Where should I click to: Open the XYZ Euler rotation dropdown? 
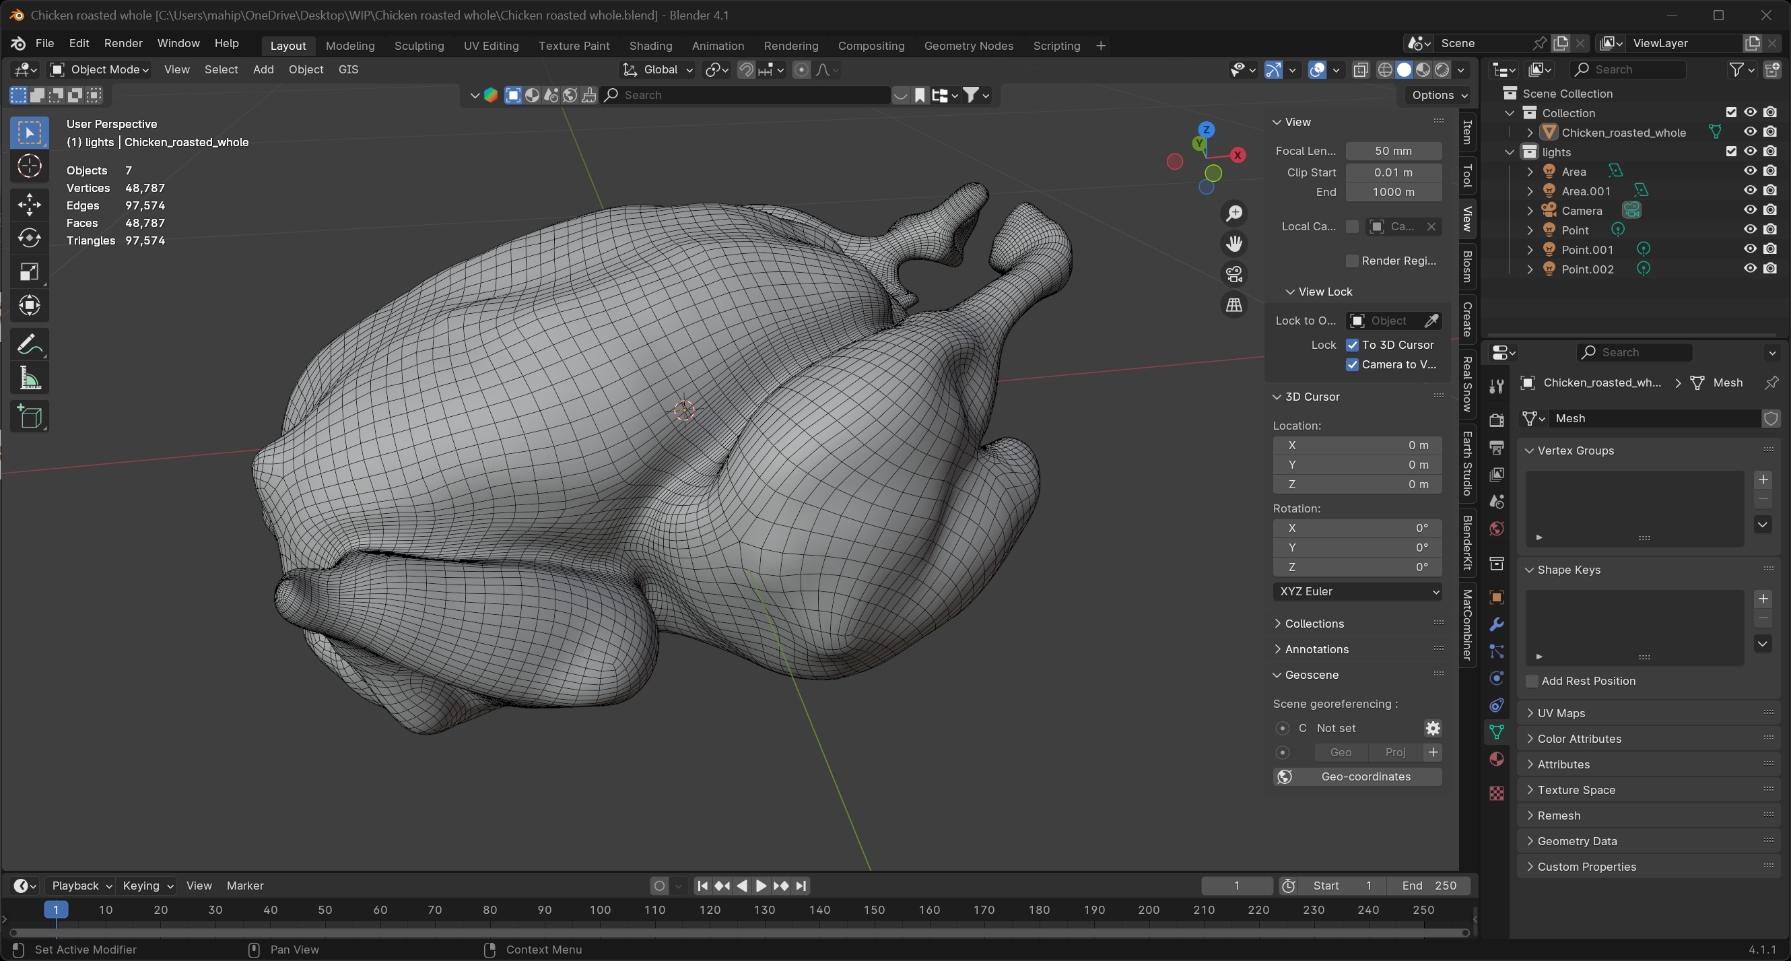(1357, 591)
